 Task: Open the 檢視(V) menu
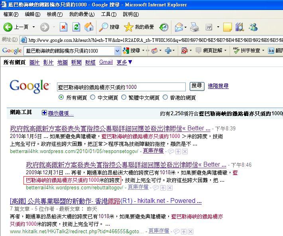[x=54, y=14]
